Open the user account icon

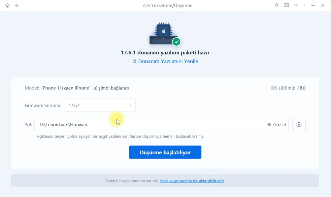(x=277, y=6)
